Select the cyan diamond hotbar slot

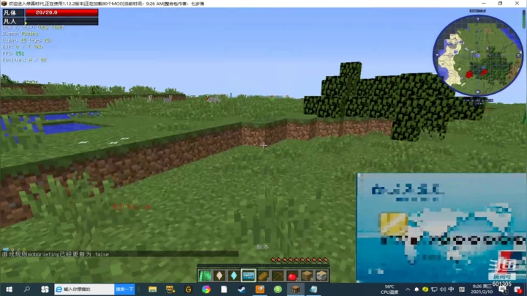pos(233,275)
